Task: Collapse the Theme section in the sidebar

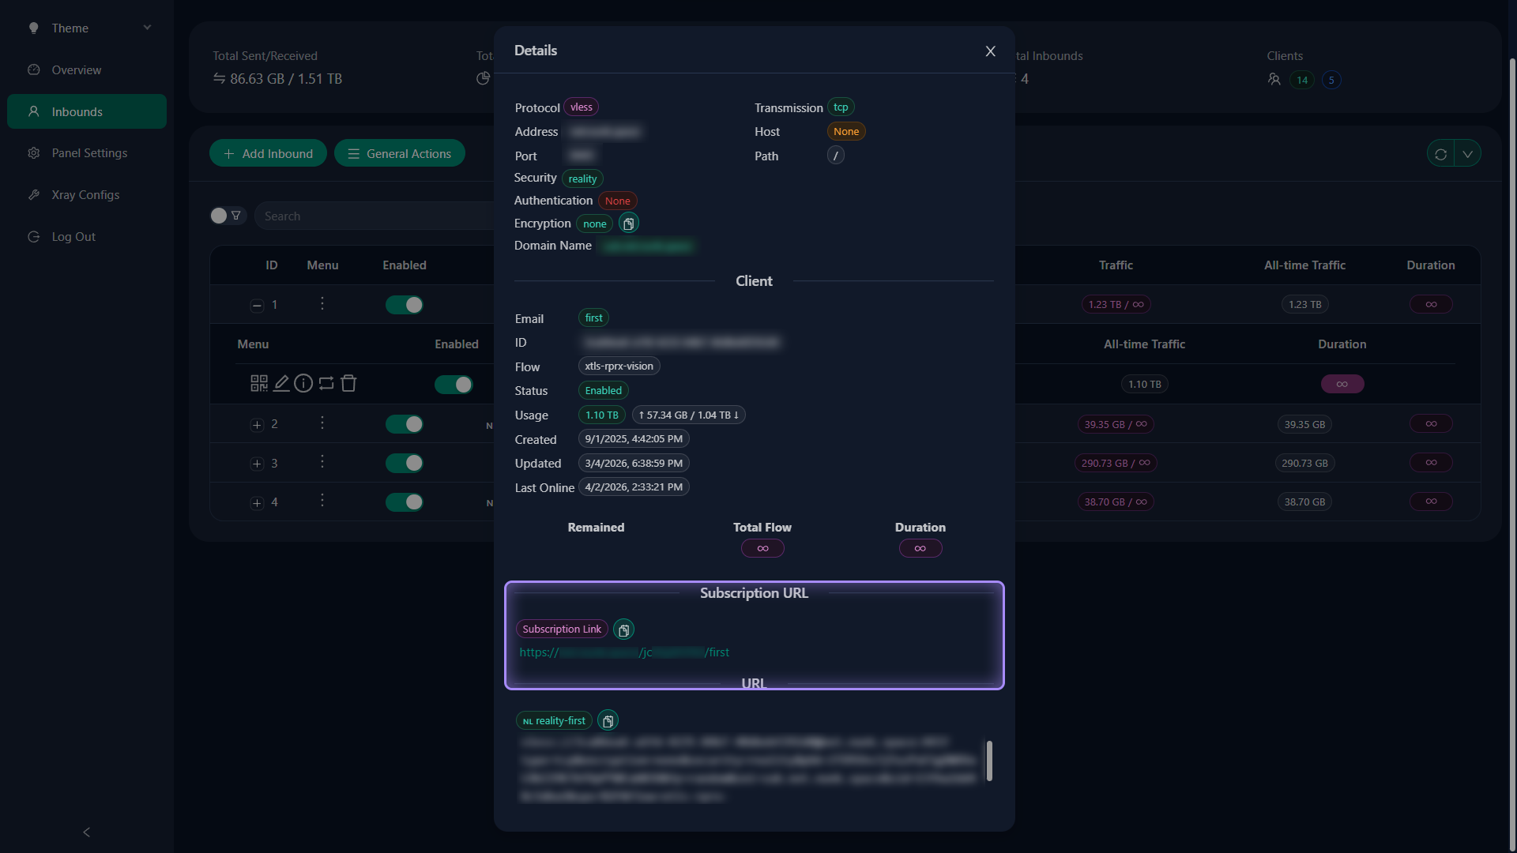Action: coord(147,27)
